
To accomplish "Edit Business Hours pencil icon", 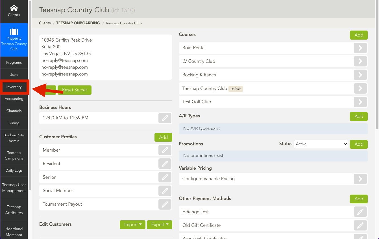I will (165, 118).
